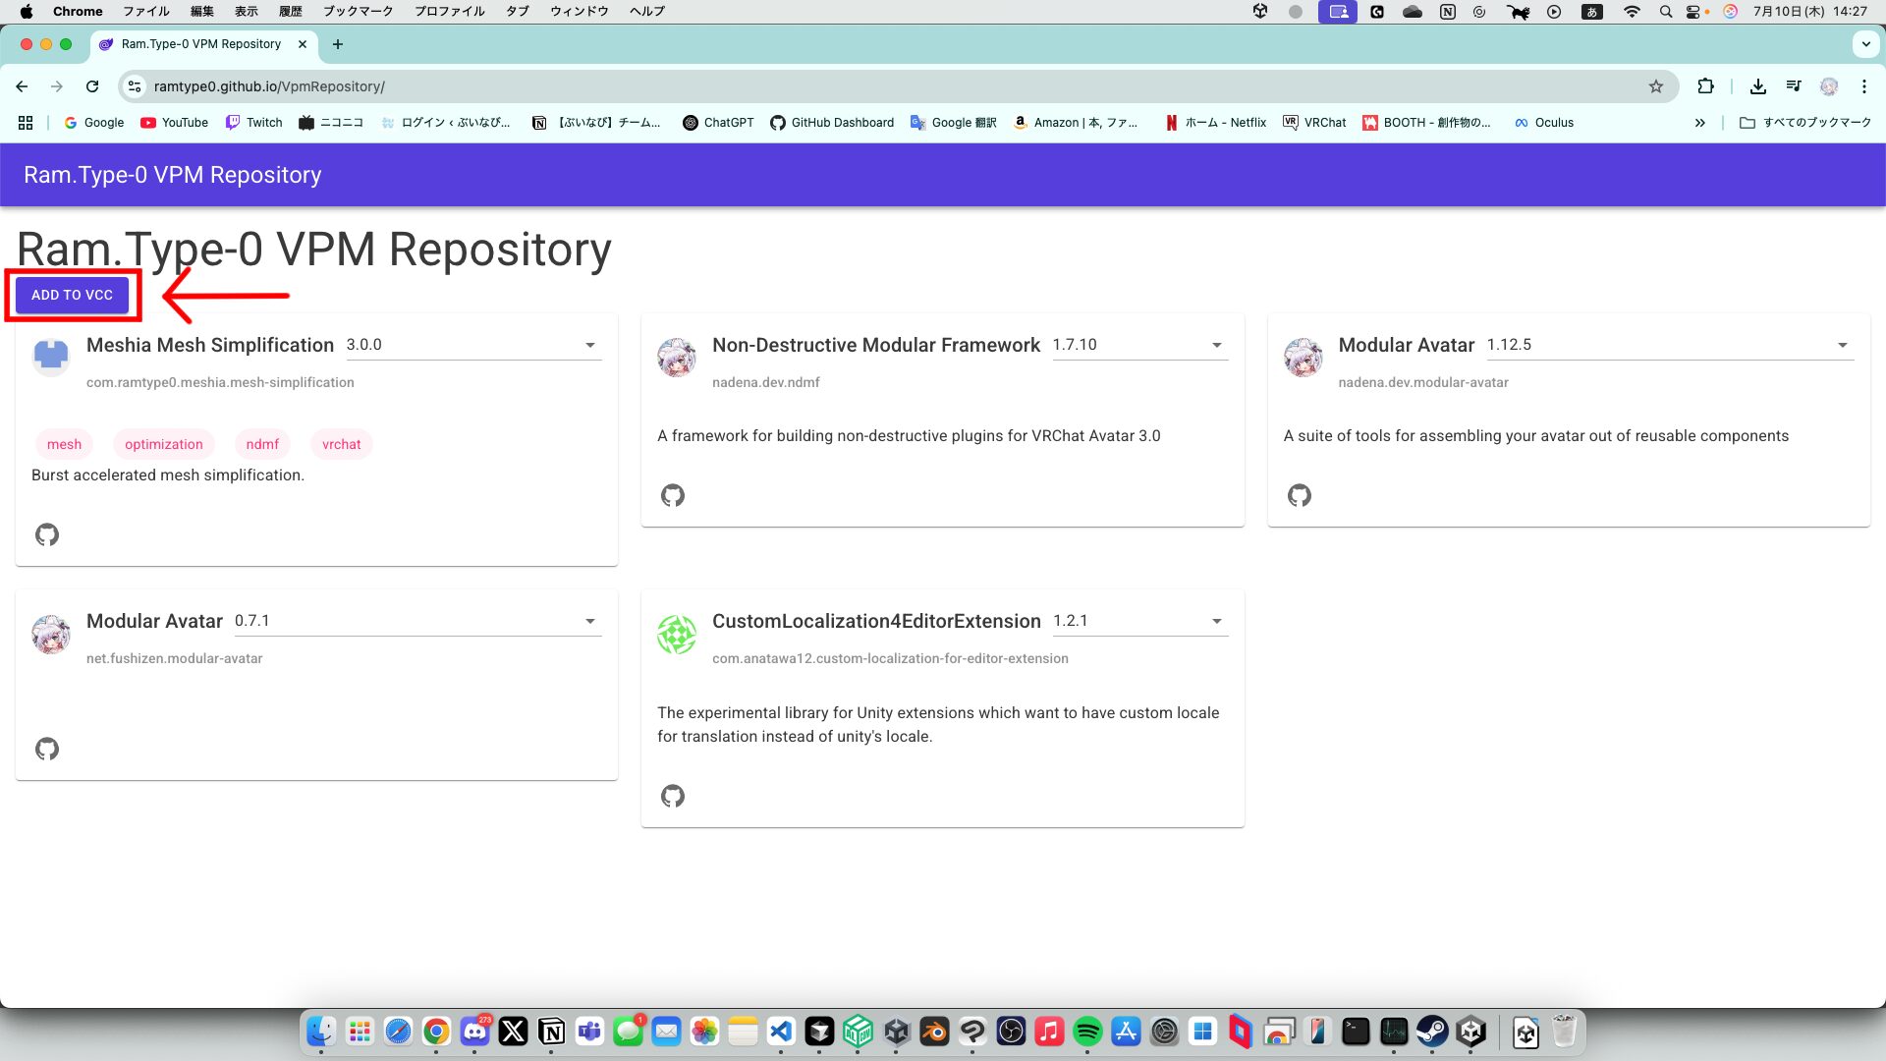Open GitHub link on Meshia Mesh Simplification card

(x=47, y=534)
